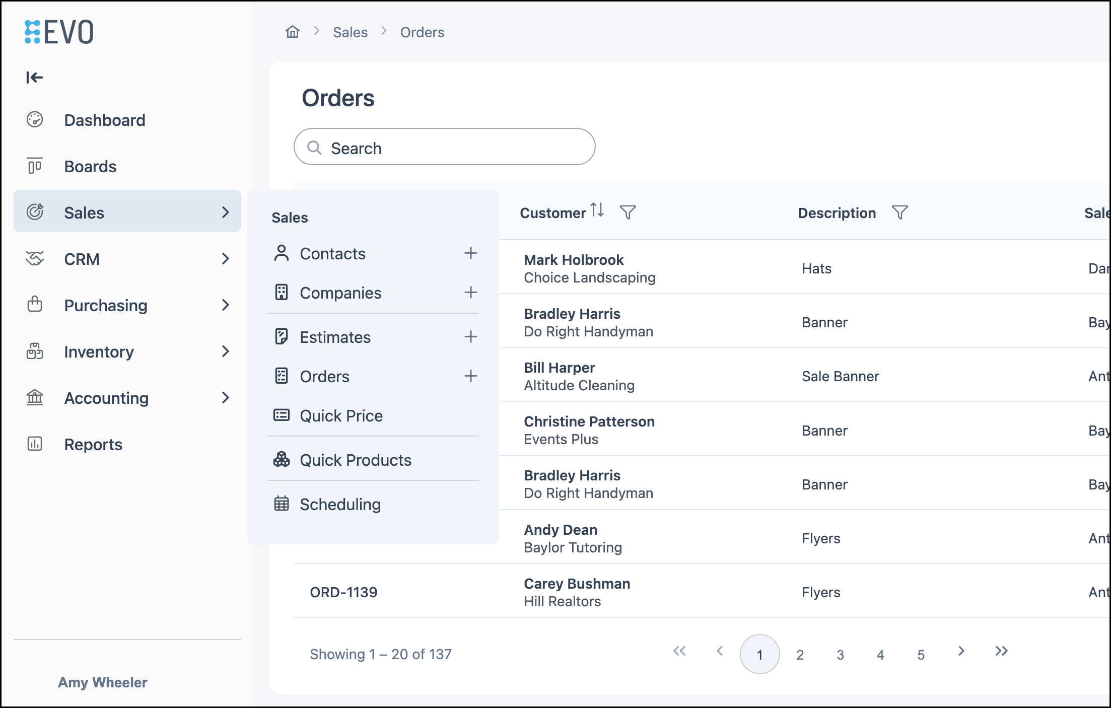Expand the Purchasing menu chevron
The width and height of the screenshot is (1111, 708).
point(226,305)
